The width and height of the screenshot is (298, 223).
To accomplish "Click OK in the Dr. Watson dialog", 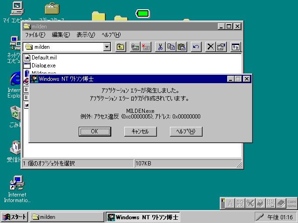I will tap(95, 131).
